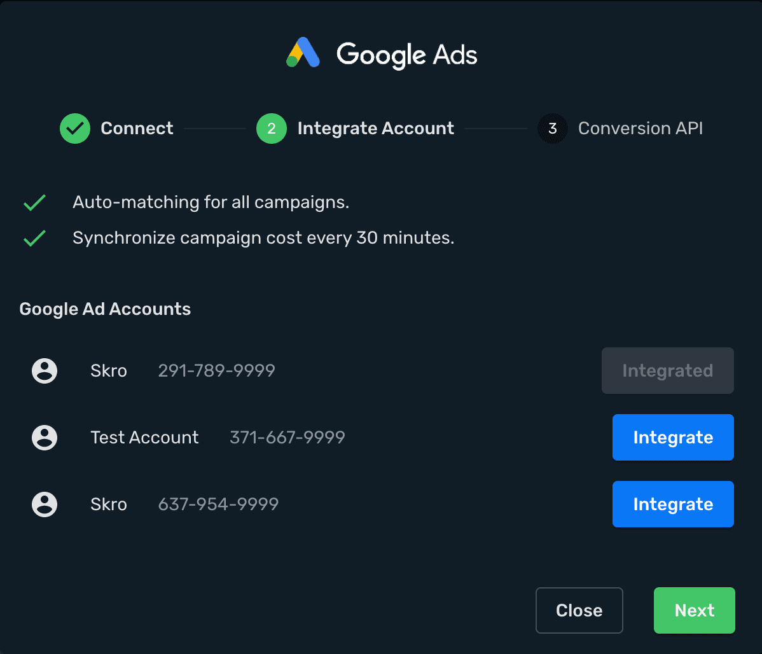Click the avatar icon for Skro 637-954-9999

click(45, 504)
